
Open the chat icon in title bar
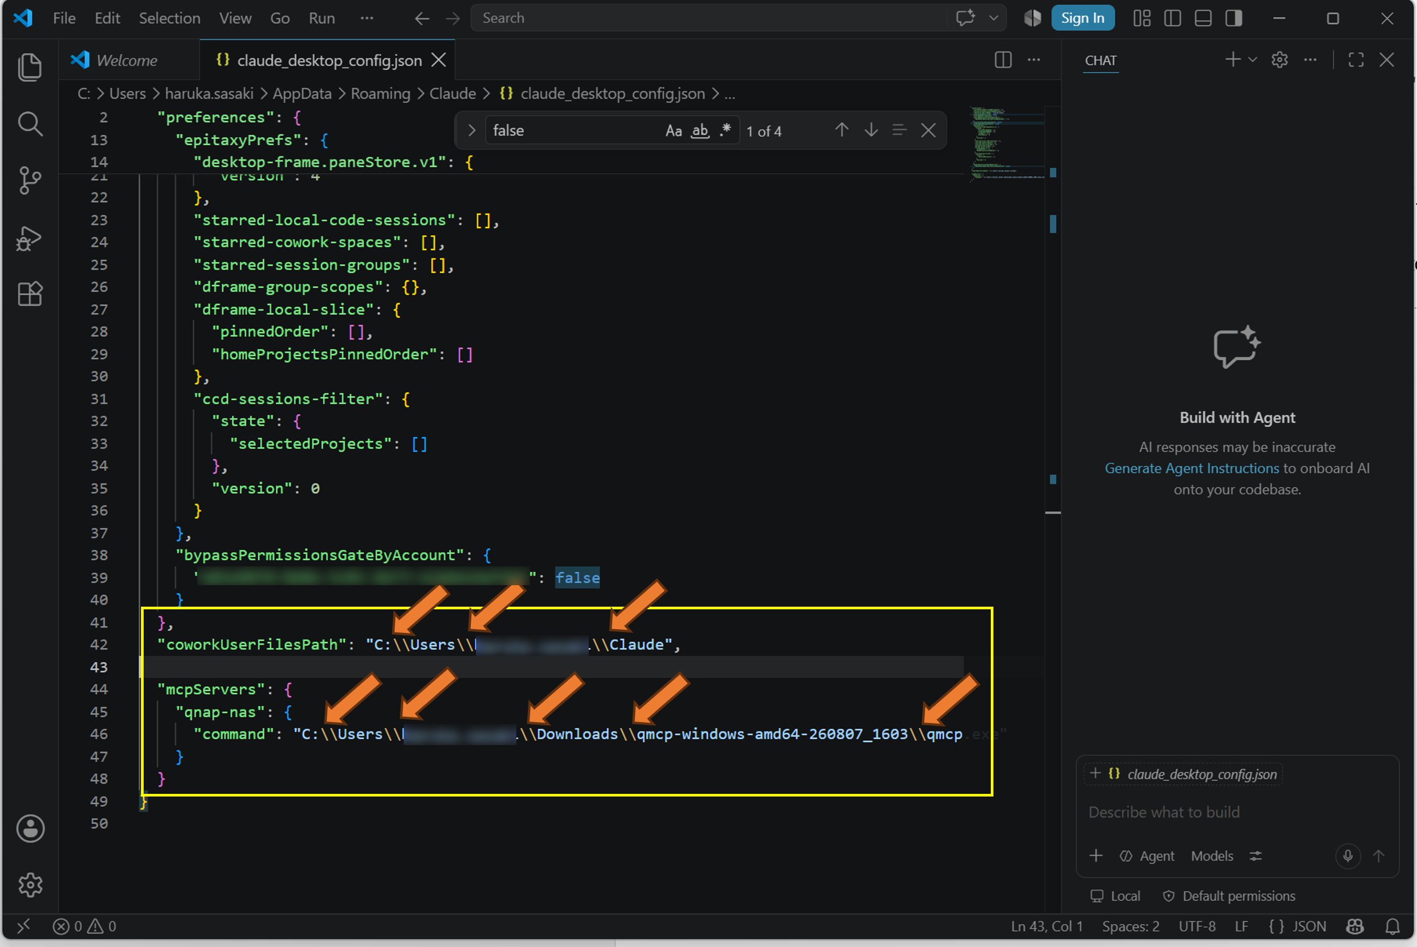(x=966, y=18)
